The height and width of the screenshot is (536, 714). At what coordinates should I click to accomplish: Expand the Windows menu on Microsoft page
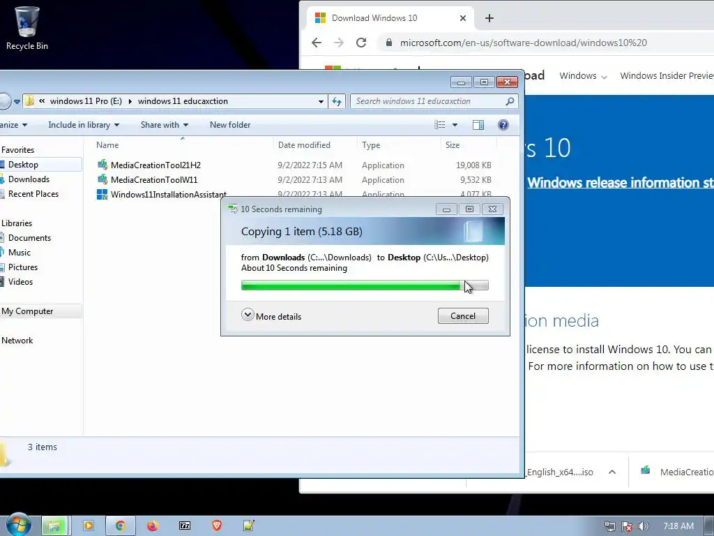point(583,75)
